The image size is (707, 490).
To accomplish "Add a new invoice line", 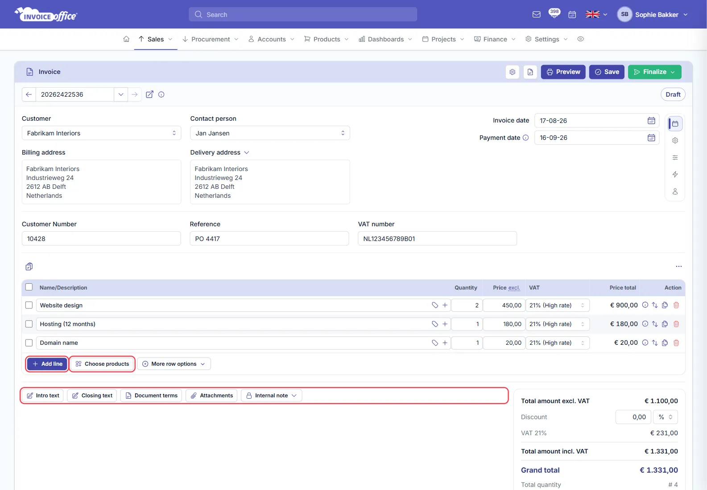I will pyautogui.click(x=47, y=364).
